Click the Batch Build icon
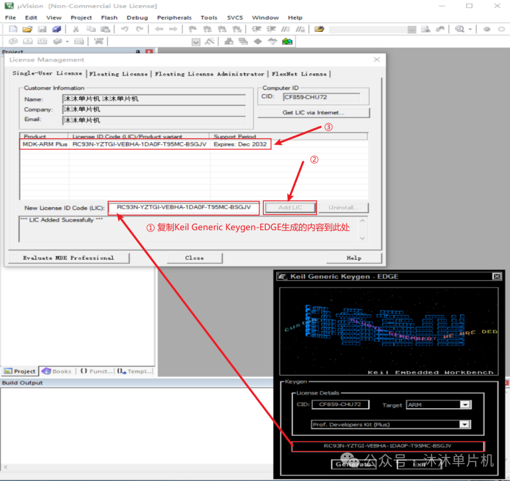This screenshot has width=510, height=481. [x=57, y=41]
